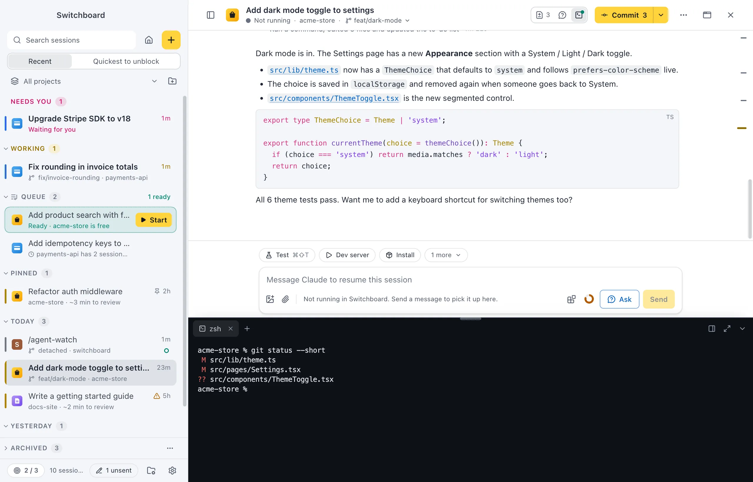Viewport: 753px width, 482px height.
Task: Click the add image icon in composer
Action: click(270, 299)
